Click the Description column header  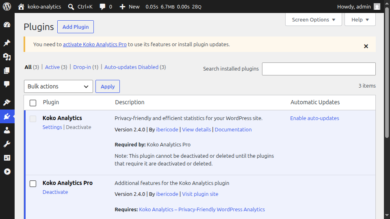tap(130, 102)
